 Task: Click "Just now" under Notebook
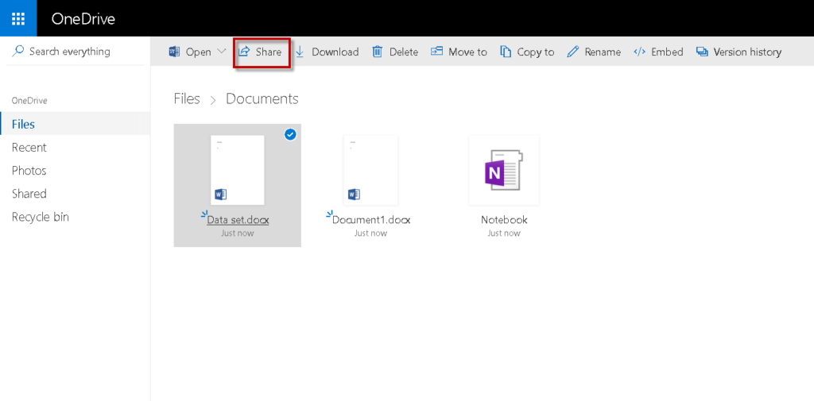click(504, 233)
